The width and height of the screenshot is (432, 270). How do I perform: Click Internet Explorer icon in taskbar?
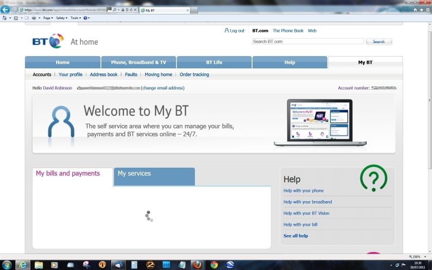coord(22,265)
